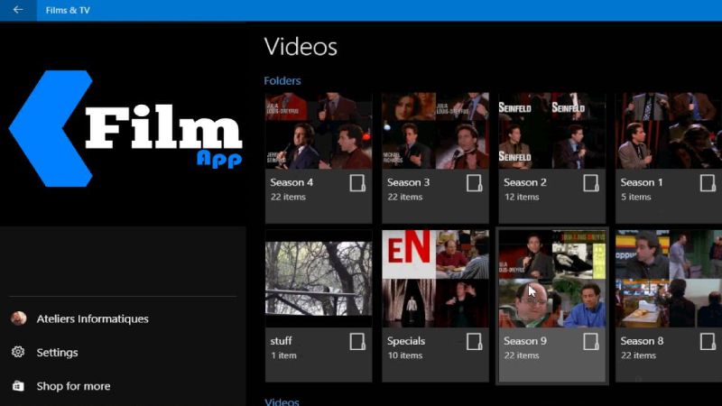
Task: Open the Settings menu item
Action: (123, 352)
